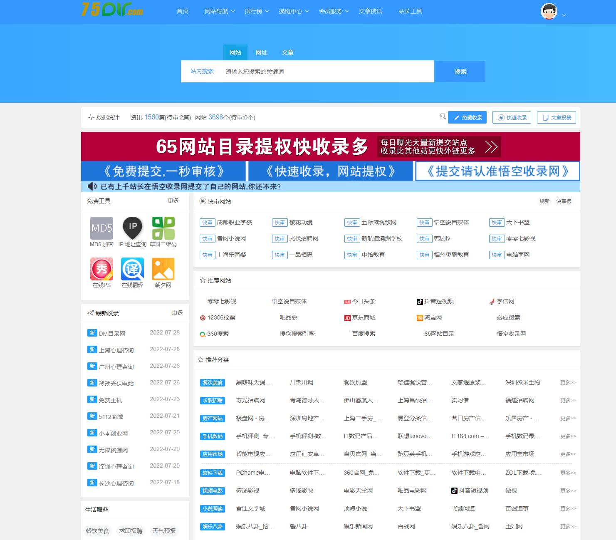Open the 上海心理咨询 listing

tap(116, 350)
